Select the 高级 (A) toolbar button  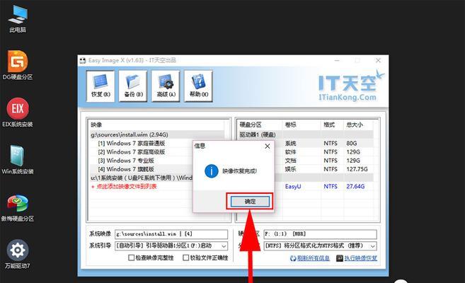click(166, 86)
